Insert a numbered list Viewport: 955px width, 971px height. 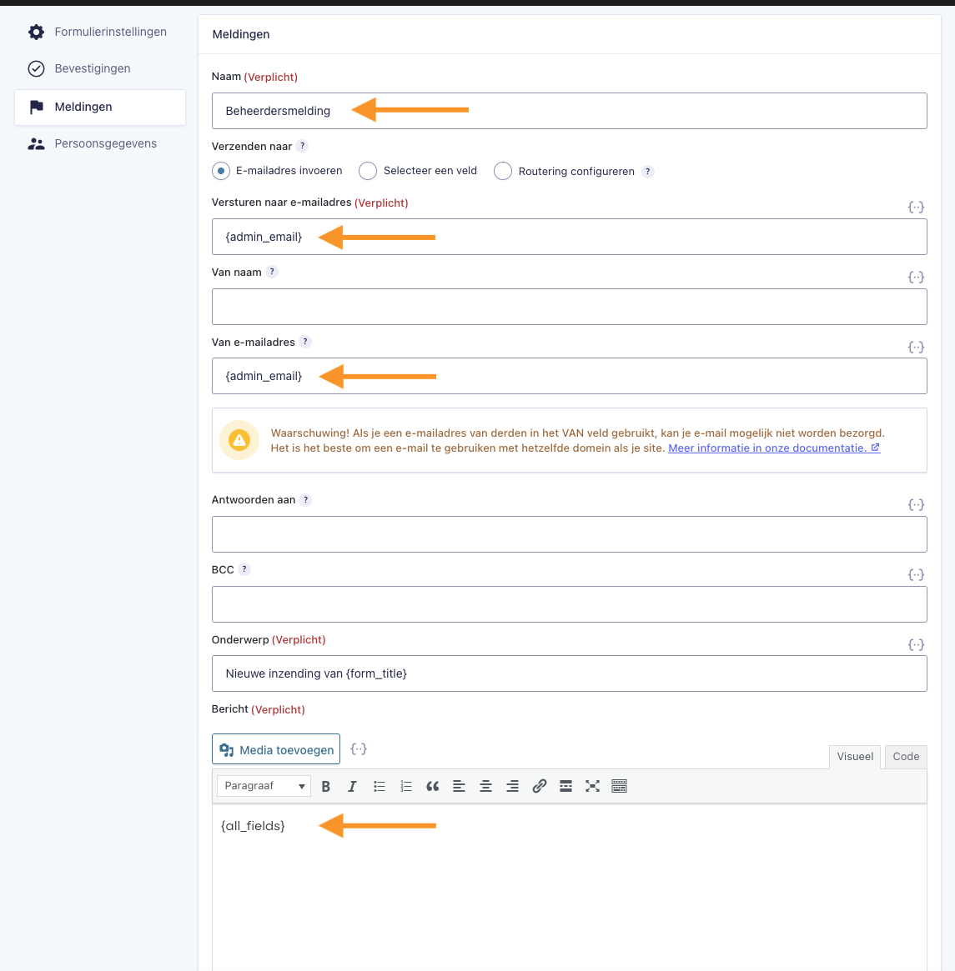coord(406,786)
